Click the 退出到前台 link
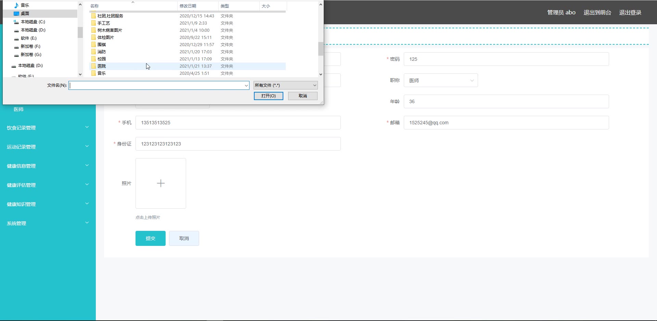 597,12
